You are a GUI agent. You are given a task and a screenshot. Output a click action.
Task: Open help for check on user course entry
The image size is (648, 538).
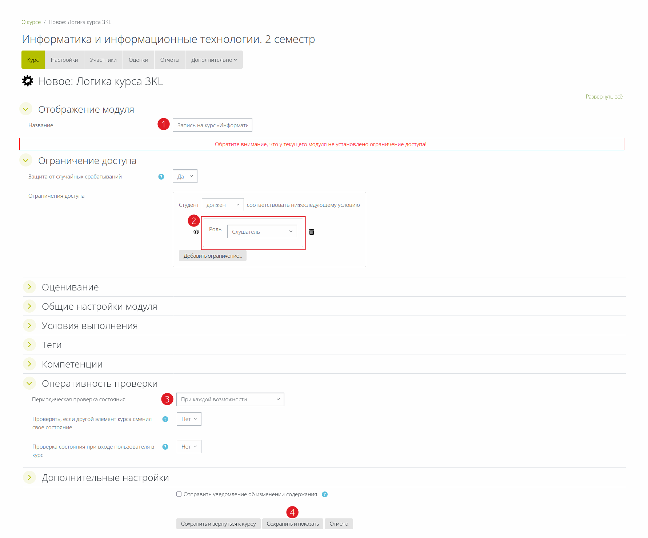point(165,447)
